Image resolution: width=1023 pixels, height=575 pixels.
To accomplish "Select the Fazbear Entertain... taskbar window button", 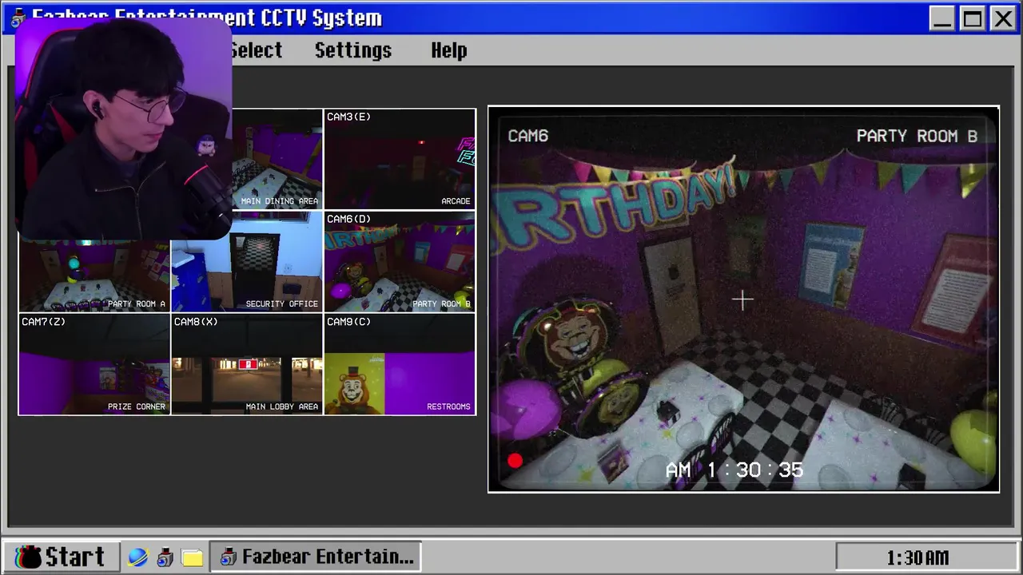I will (316, 557).
